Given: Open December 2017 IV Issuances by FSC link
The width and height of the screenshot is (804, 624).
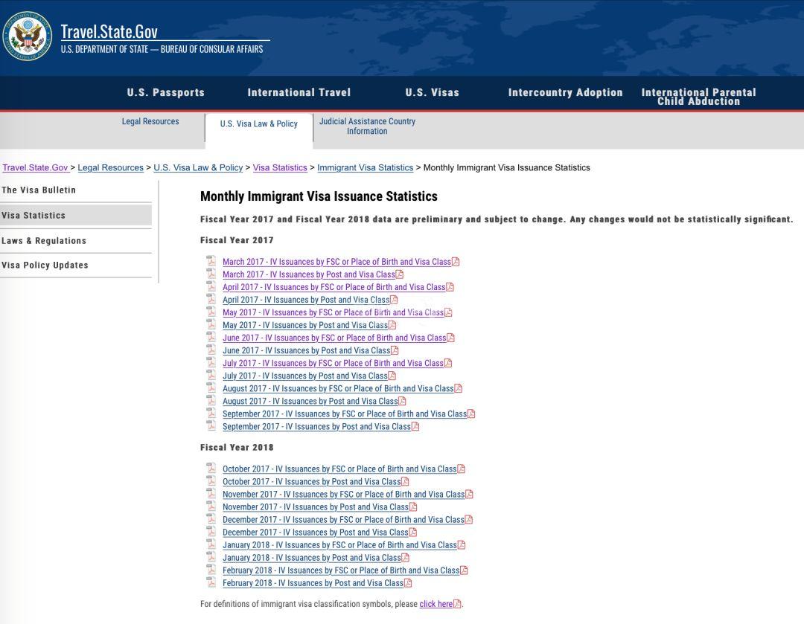Looking at the screenshot, I should click(x=343, y=520).
